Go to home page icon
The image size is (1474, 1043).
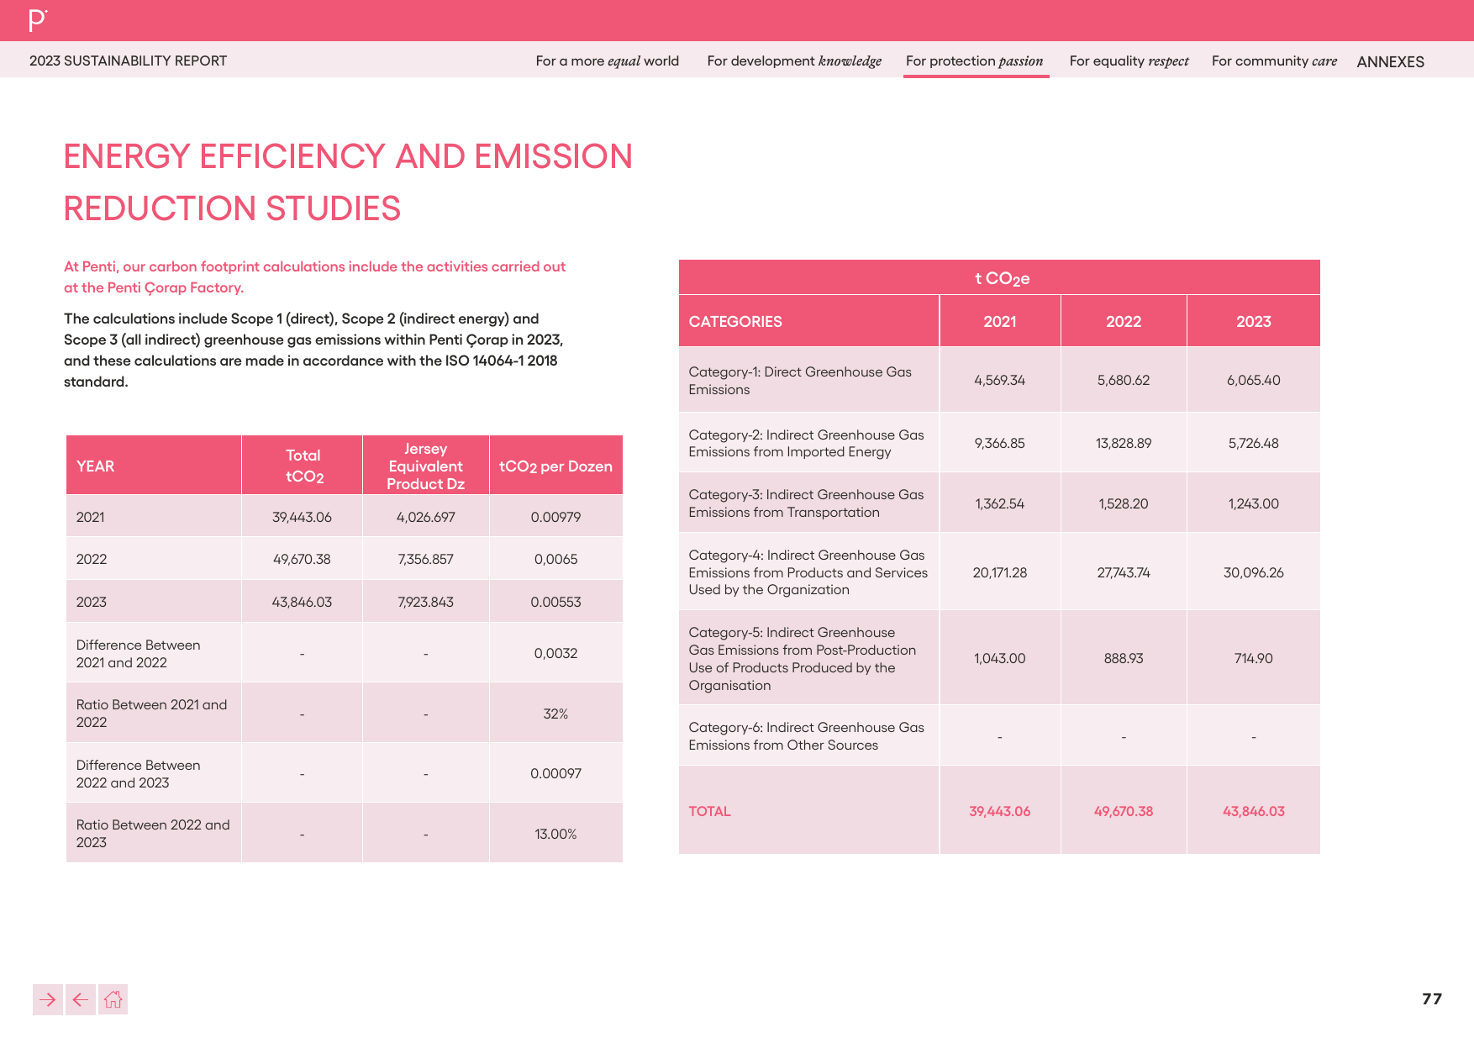[113, 999]
